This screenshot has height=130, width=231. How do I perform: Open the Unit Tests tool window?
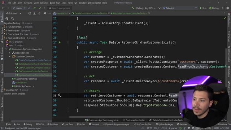pos(67,124)
